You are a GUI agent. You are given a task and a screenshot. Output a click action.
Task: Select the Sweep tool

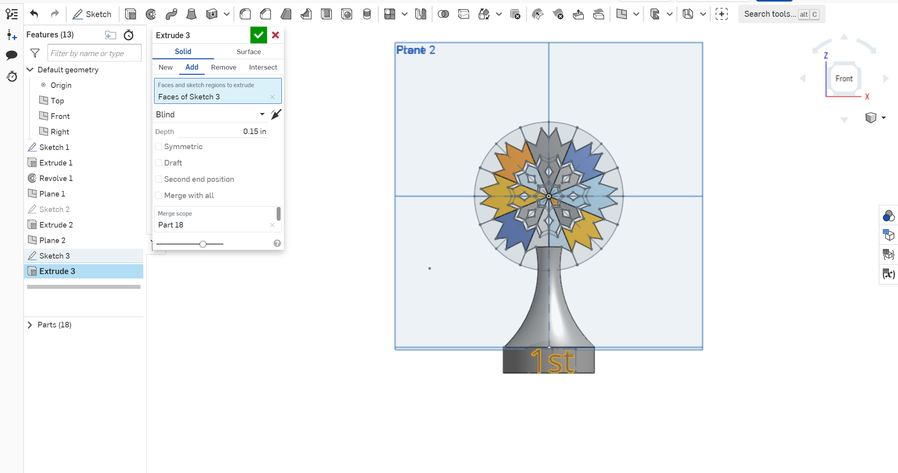click(171, 14)
